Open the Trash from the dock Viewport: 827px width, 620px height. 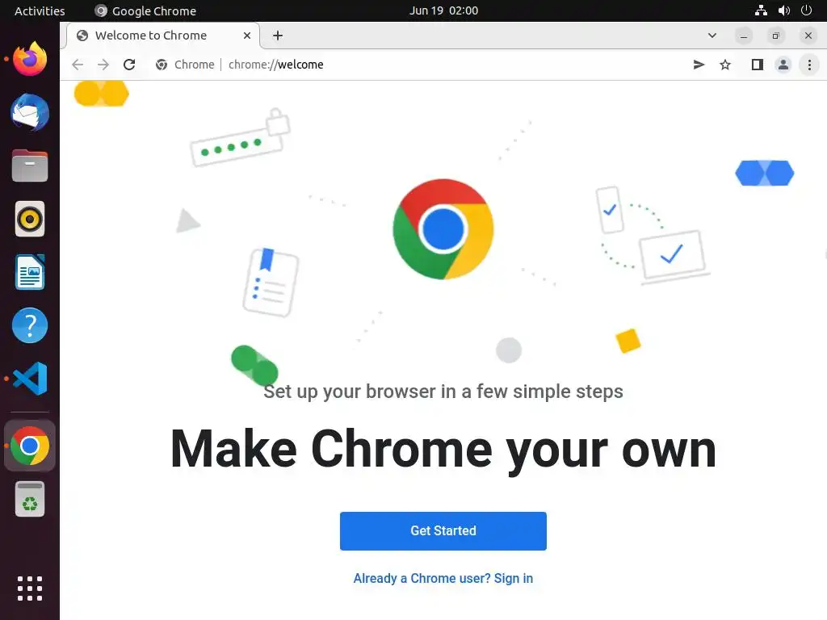click(30, 499)
